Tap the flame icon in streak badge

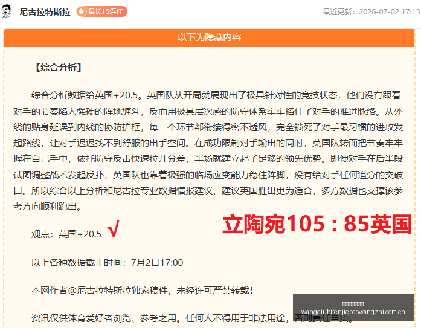click(82, 11)
